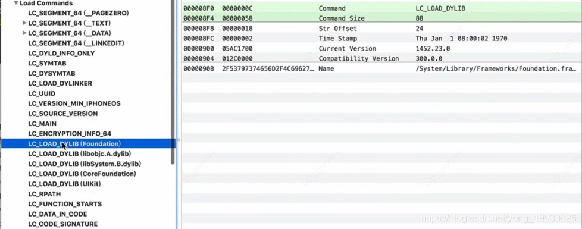Click offset cell 000008F4
This screenshot has width=582, height=229.
click(x=199, y=18)
